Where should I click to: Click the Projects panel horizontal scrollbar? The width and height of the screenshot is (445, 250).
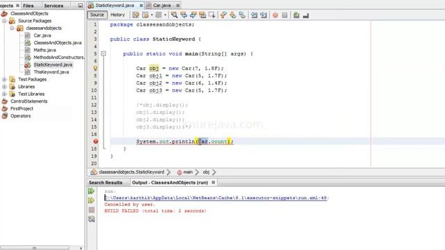coord(34,248)
